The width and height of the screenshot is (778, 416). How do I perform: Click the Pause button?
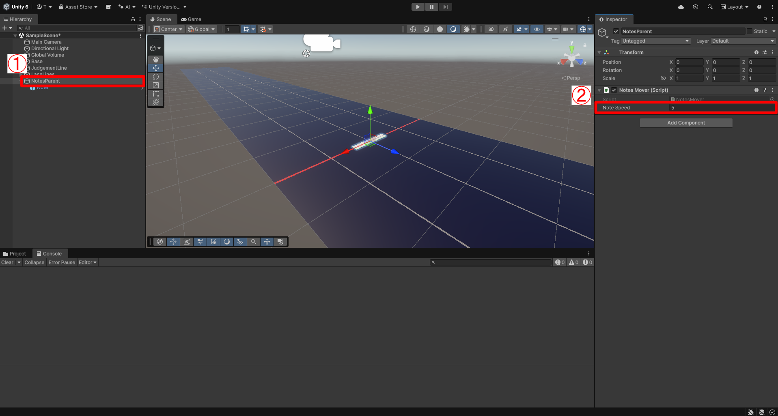(431, 7)
